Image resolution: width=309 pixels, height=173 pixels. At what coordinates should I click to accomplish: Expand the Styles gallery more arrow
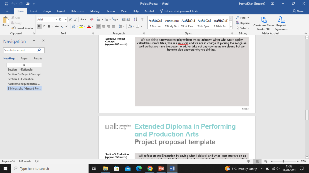[231, 26]
